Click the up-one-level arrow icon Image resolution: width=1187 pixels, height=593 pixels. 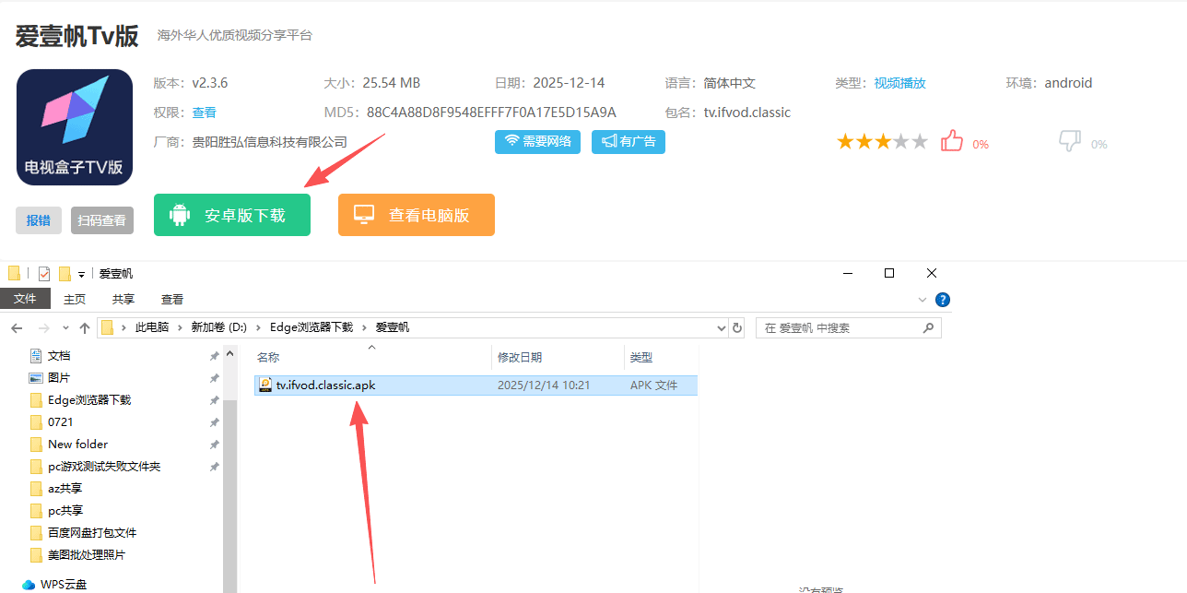pyautogui.click(x=85, y=327)
